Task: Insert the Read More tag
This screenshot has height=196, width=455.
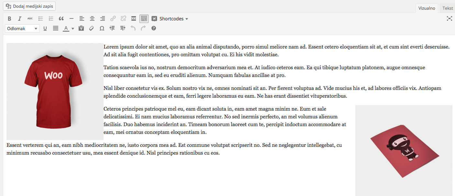Action: click(x=134, y=19)
